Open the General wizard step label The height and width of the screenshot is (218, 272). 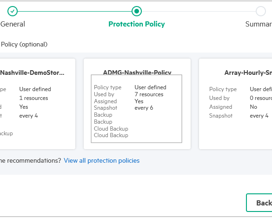[13, 24]
